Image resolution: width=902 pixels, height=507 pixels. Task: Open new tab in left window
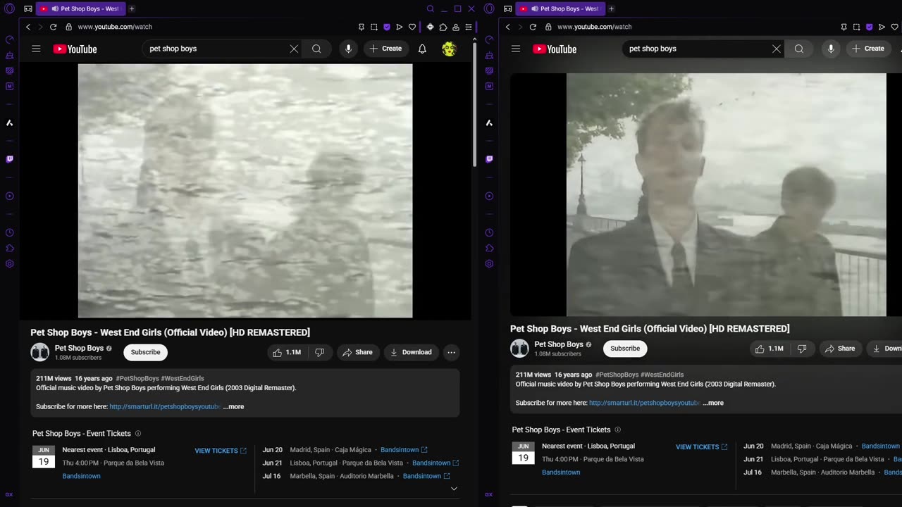coord(131,9)
